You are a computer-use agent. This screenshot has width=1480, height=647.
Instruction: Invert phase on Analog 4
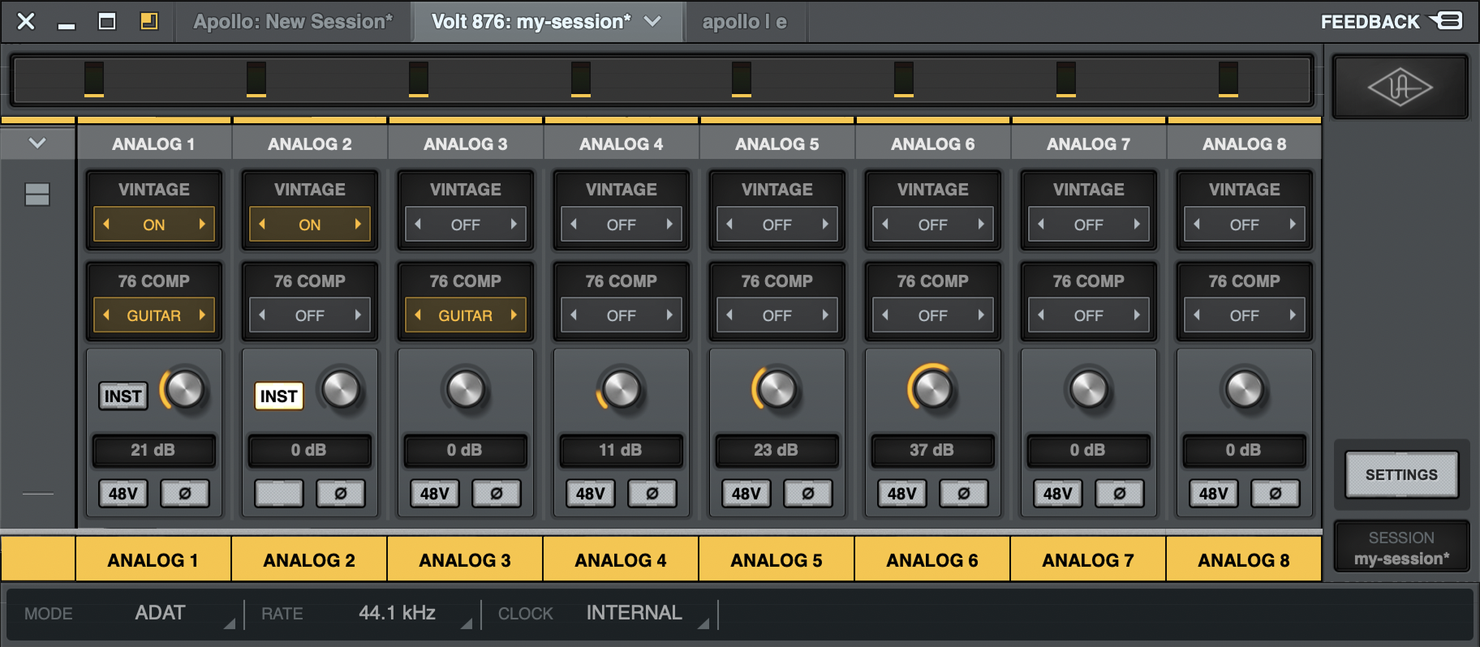pyautogui.click(x=652, y=493)
